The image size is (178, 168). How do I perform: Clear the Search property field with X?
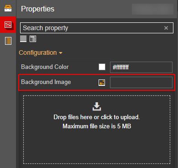166,28
